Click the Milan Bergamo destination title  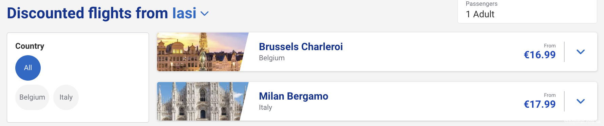coord(294,96)
